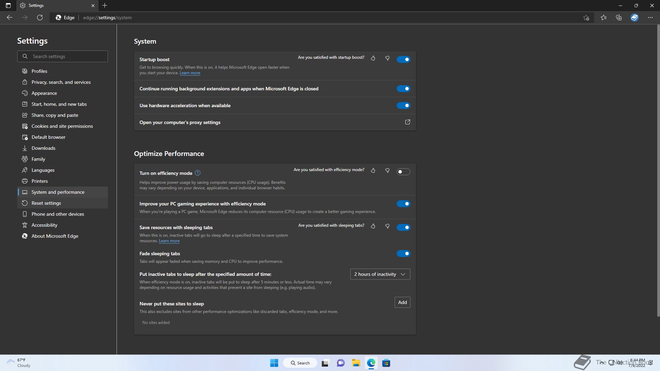
Task: Click the page vertical scrollbar
Action: pyautogui.click(x=658, y=171)
